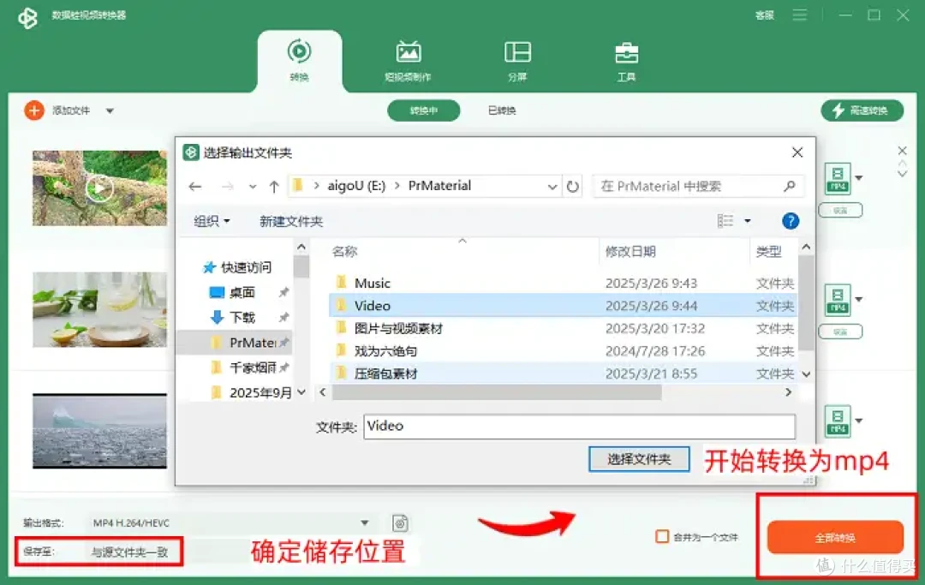Click settings button under first video format

841,211
